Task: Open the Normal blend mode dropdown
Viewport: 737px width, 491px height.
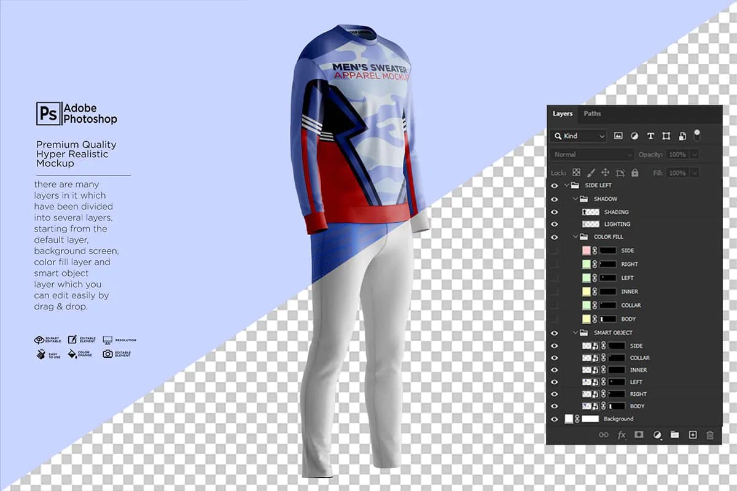Action: pos(592,155)
